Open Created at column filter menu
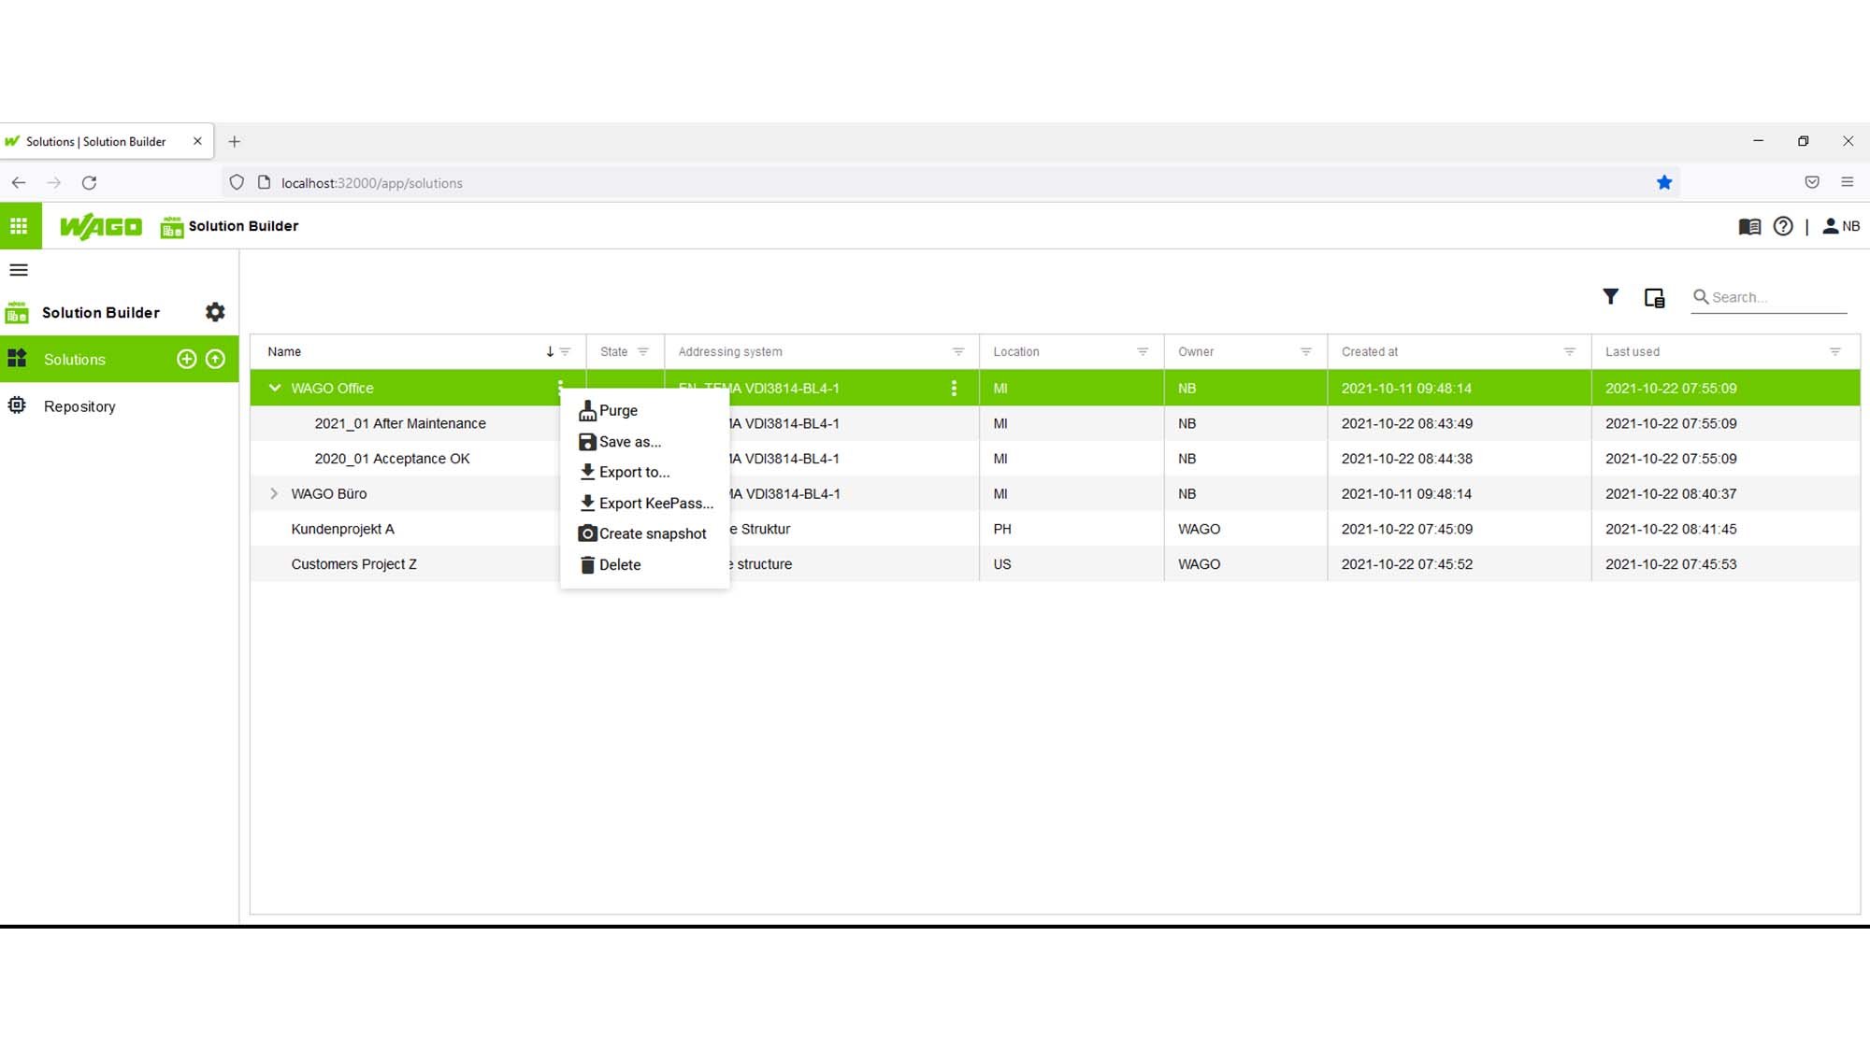This screenshot has height=1051, width=1870. [1570, 352]
